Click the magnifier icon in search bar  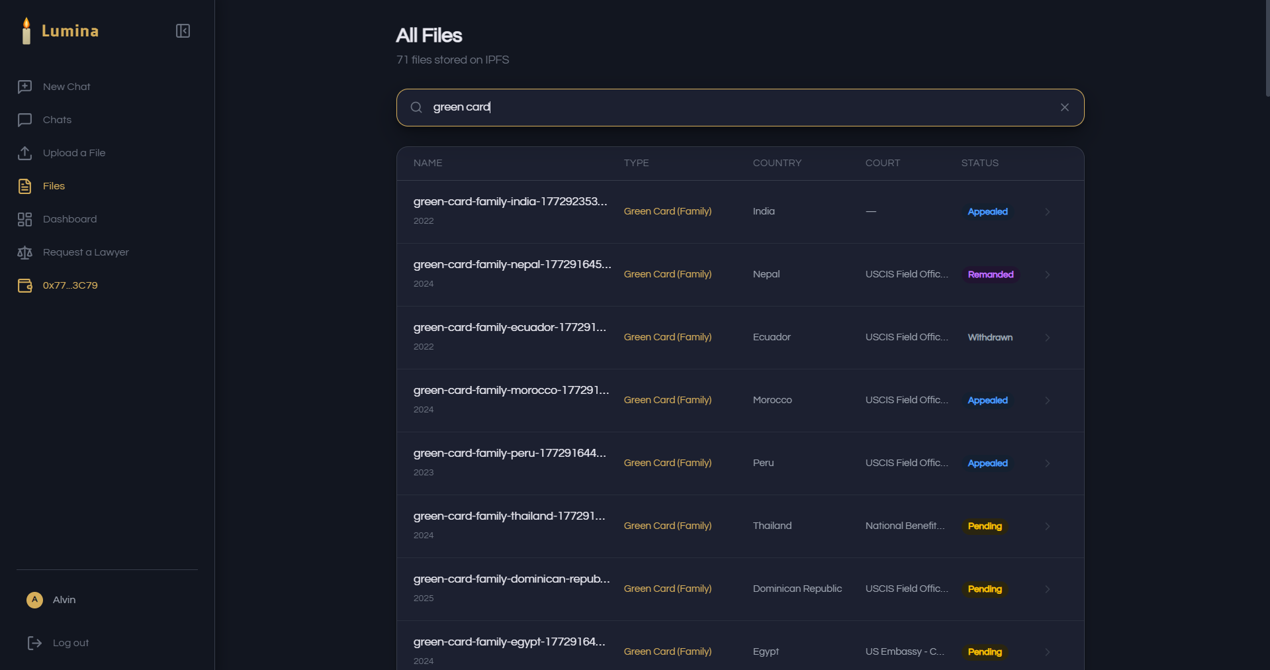tap(416, 107)
